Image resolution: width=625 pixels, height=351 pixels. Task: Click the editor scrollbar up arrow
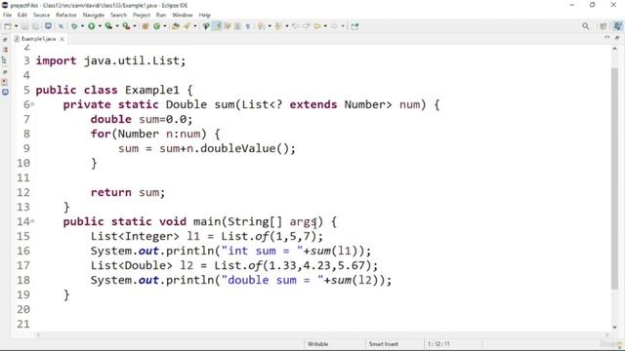pos(614,48)
